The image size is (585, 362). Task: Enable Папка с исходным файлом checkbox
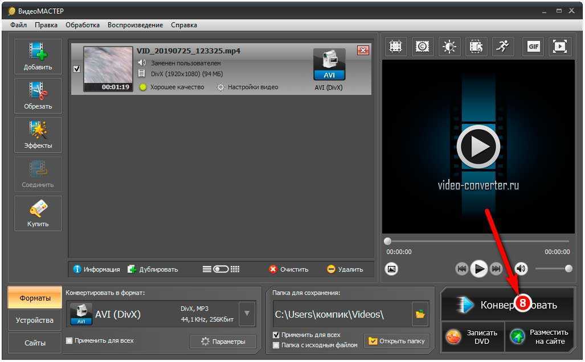[x=276, y=346]
